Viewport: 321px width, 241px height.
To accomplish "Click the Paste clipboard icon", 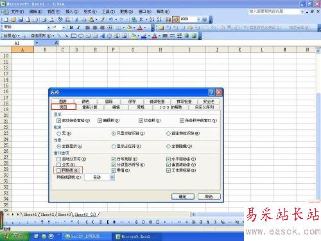I will 91,20.
